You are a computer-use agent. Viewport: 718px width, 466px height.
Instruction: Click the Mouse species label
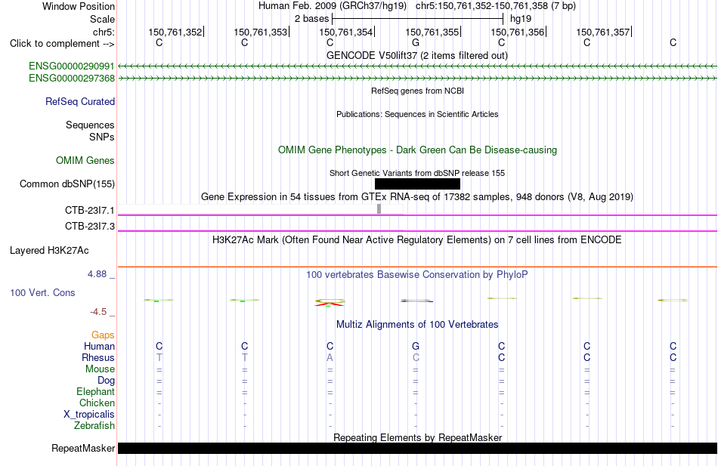coord(100,369)
